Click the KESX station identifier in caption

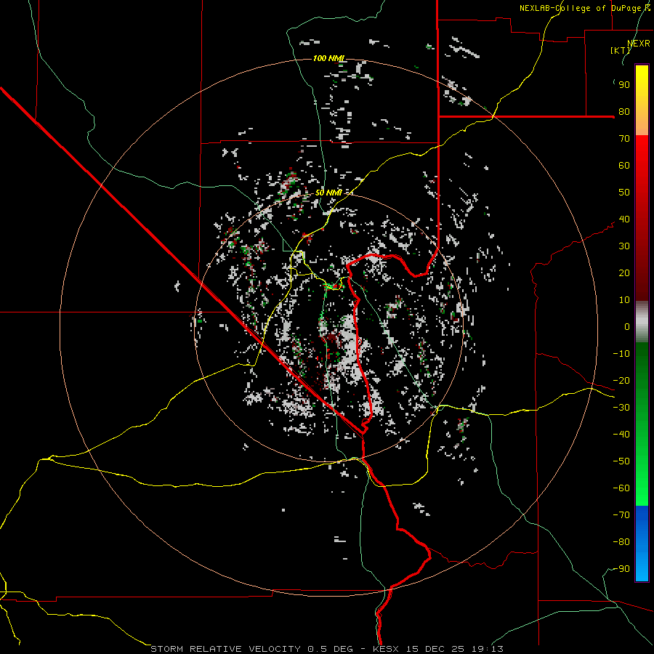click(386, 649)
